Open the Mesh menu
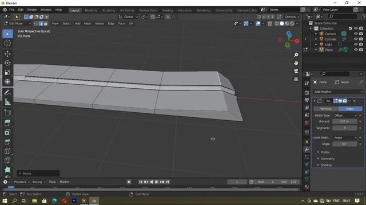 pyautogui.click(x=87, y=23)
